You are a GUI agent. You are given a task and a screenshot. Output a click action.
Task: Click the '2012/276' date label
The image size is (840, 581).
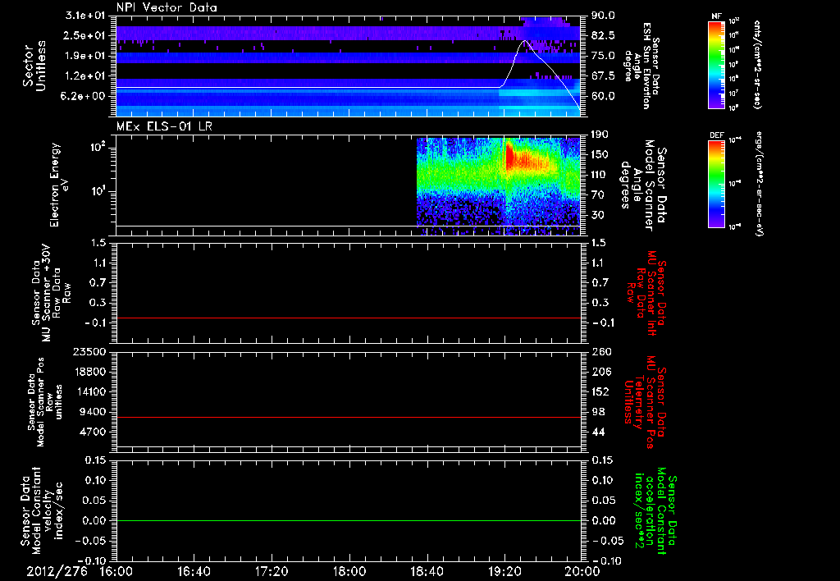point(57,571)
